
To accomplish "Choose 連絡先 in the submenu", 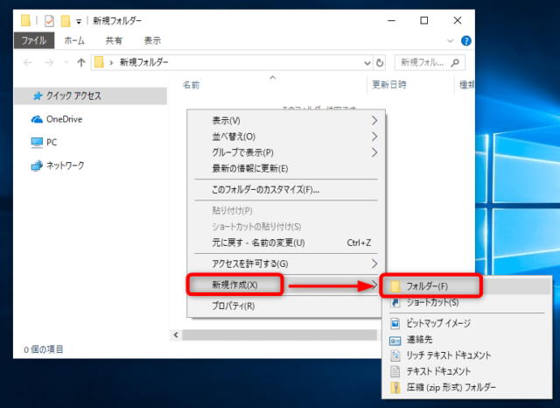I will tap(466, 340).
